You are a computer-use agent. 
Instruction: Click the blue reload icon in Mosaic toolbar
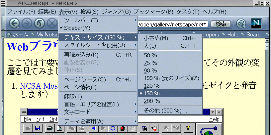113,128
